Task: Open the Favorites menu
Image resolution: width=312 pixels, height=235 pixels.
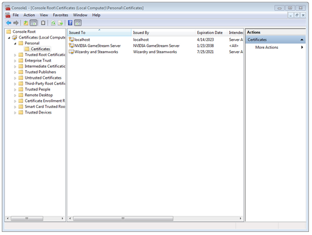Action: (x=60, y=15)
